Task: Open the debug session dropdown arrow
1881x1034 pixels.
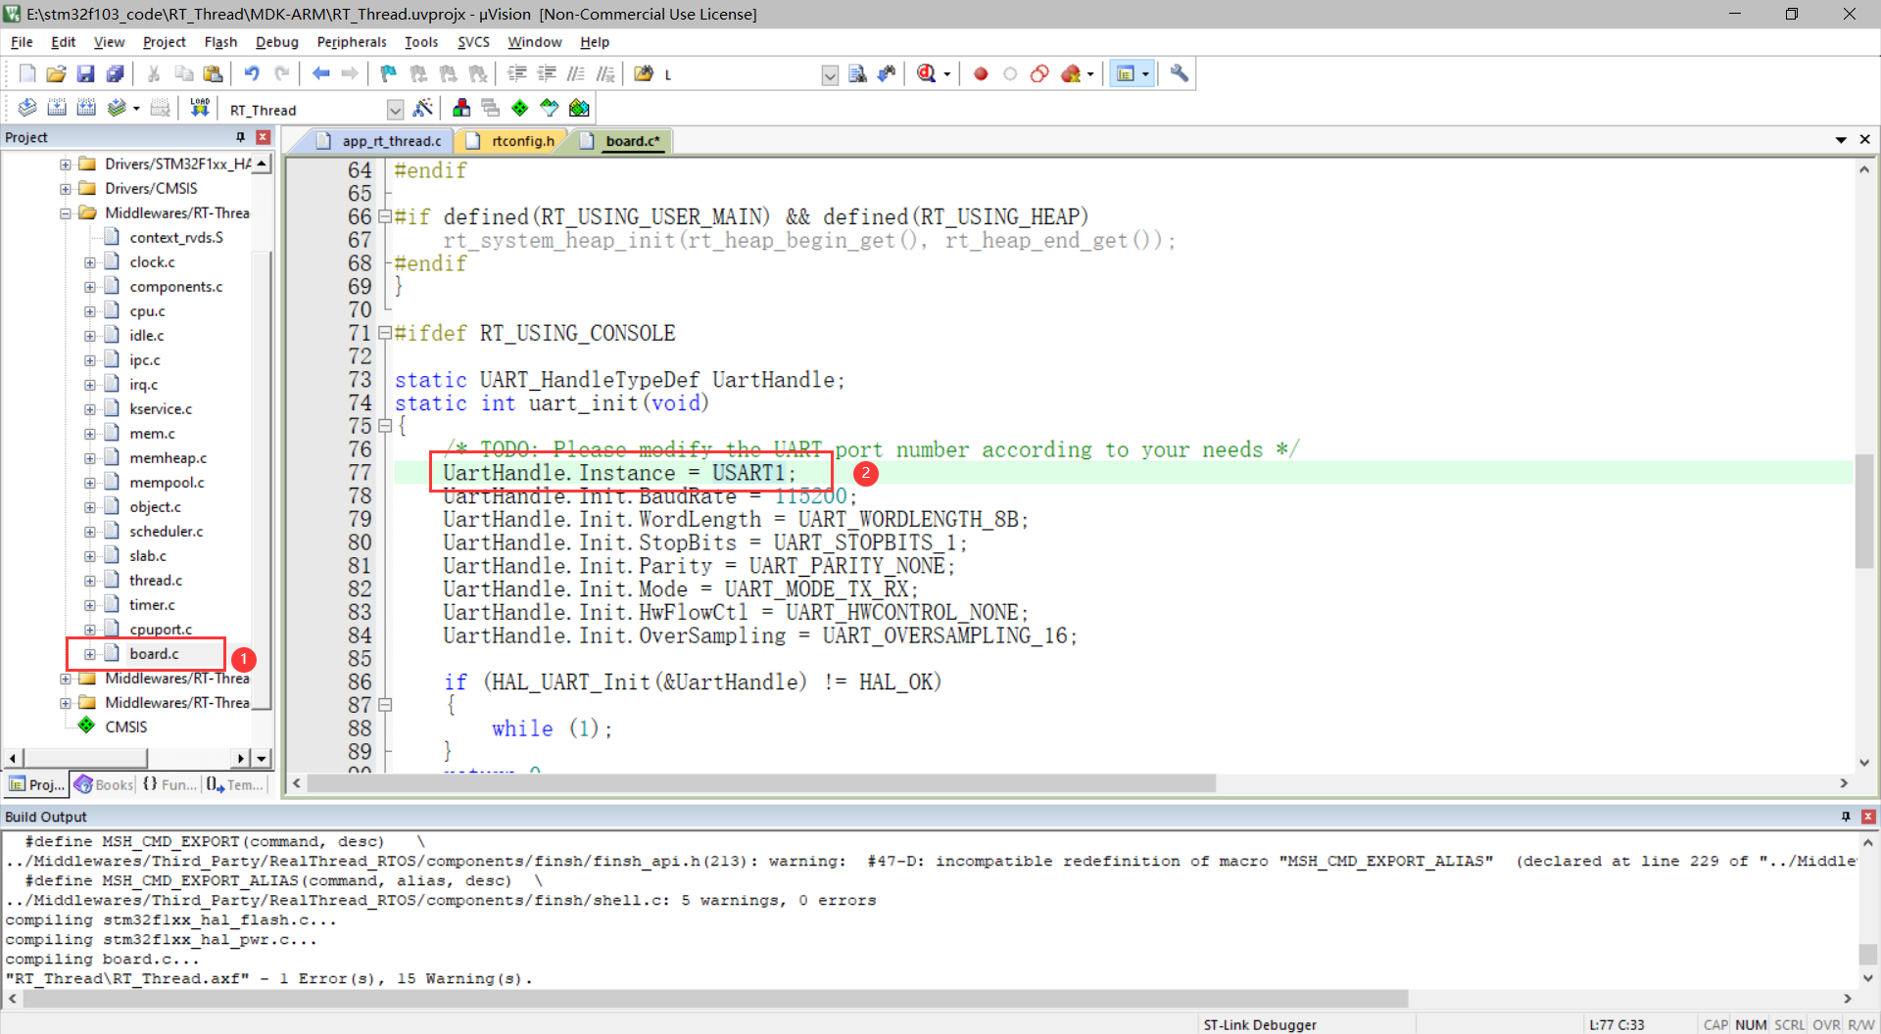Action: click(947, 74)
